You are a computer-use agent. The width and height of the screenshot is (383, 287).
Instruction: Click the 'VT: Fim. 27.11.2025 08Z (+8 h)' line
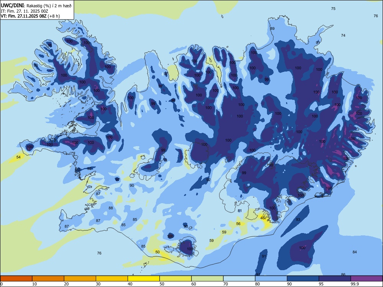tap(30, 16)
